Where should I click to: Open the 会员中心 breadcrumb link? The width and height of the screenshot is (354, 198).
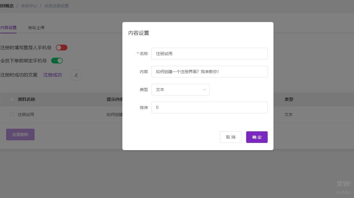coord(29,6)
